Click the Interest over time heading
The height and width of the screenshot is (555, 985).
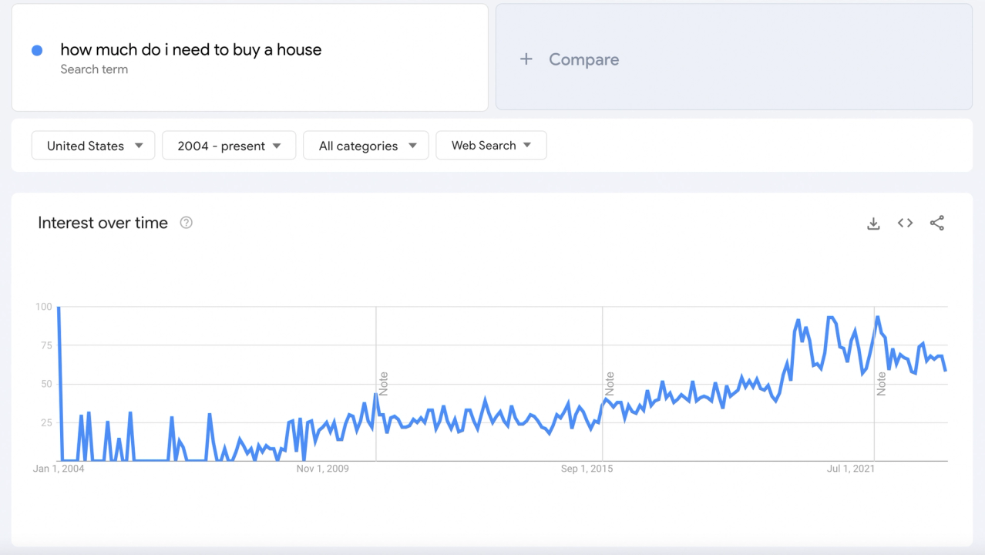coord(103,223)
